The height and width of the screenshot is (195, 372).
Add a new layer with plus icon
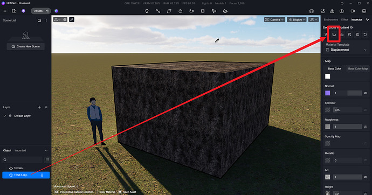39,107
